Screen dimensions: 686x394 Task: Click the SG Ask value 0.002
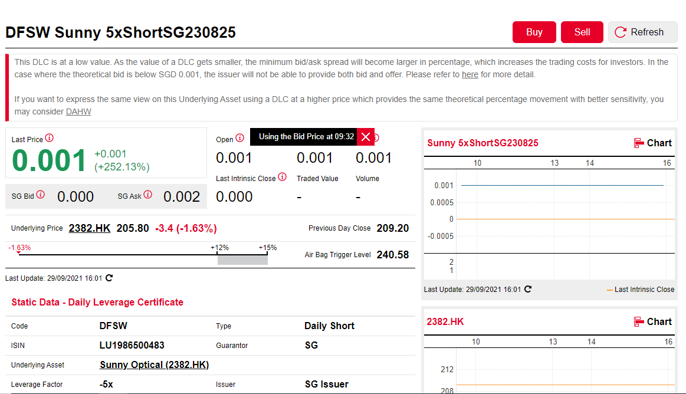[182, 197]
